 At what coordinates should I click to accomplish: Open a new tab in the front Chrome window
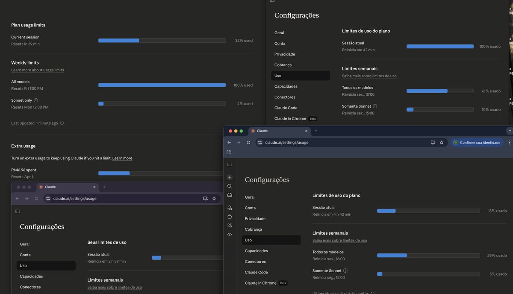coord(316,131)
